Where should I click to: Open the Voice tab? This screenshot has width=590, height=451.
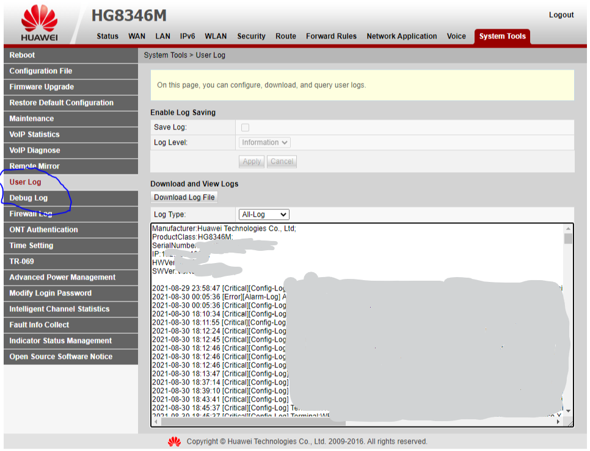456,36
